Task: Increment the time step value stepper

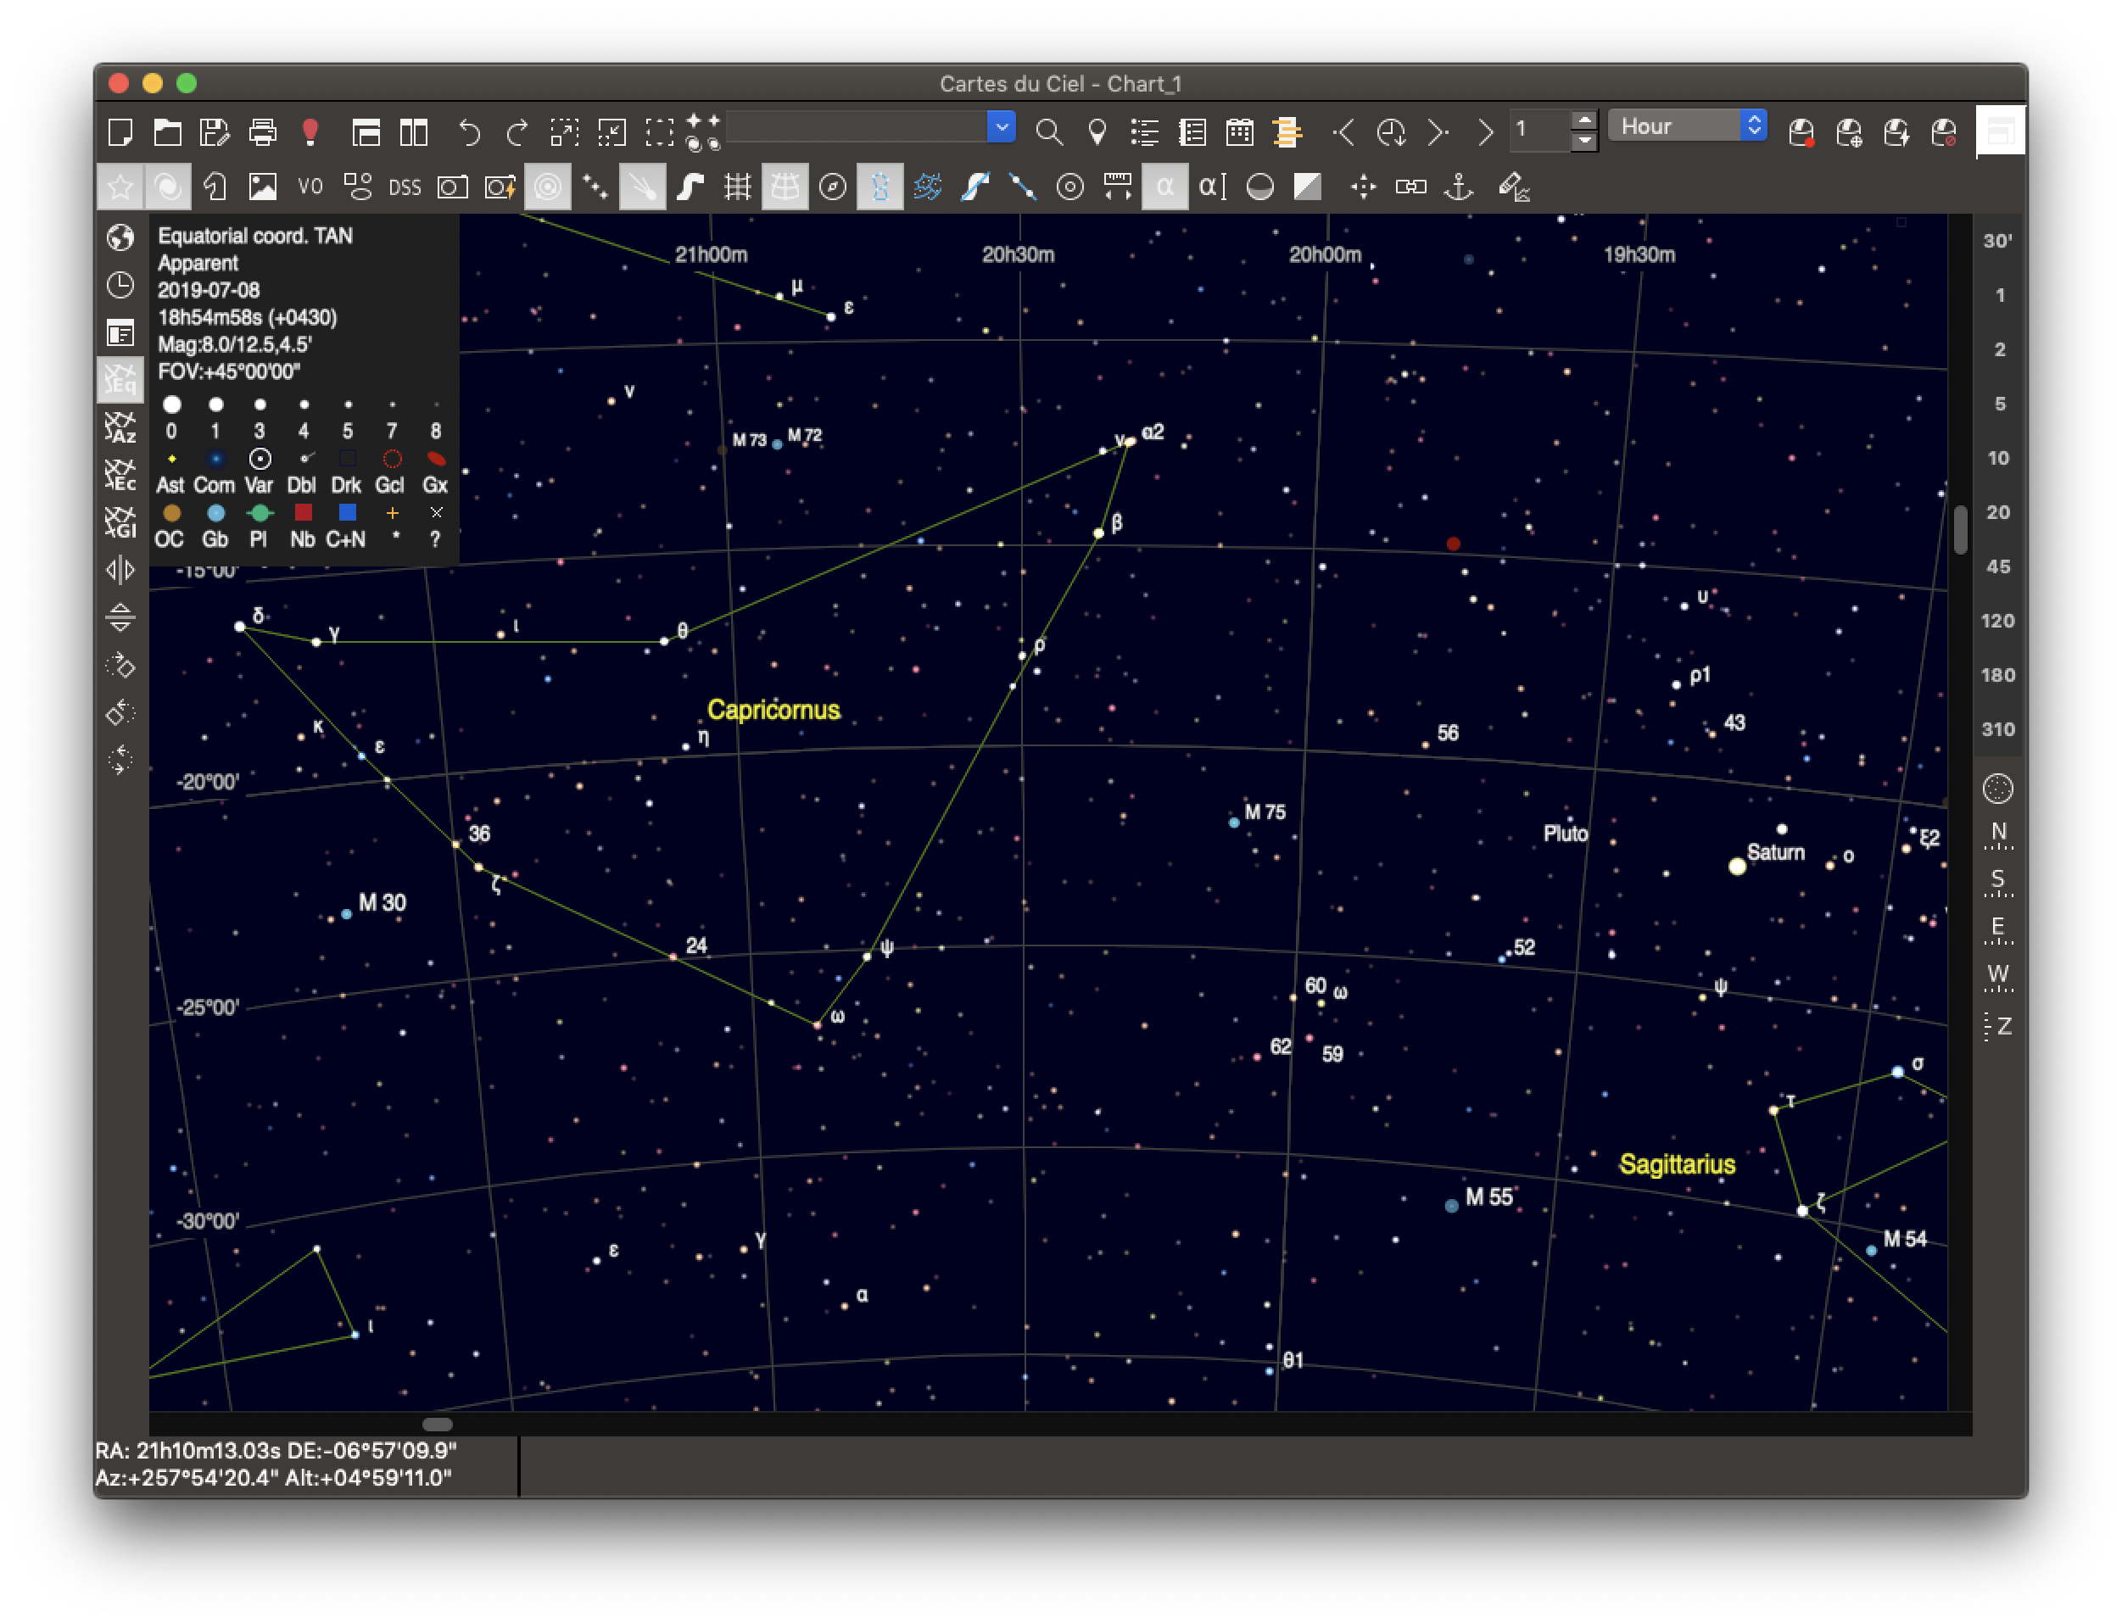Action: [x=1583, y=119]
